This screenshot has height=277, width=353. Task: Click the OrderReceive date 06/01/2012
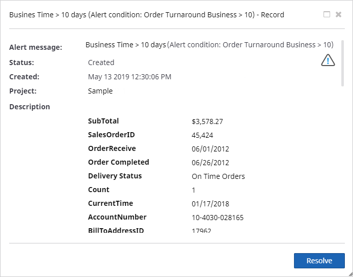coord(211,149)
